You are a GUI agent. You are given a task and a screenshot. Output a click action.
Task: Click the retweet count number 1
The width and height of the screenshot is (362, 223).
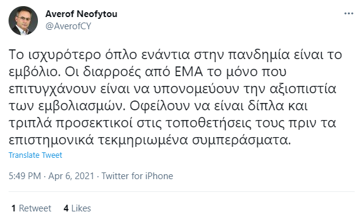(x=13, y=208)
